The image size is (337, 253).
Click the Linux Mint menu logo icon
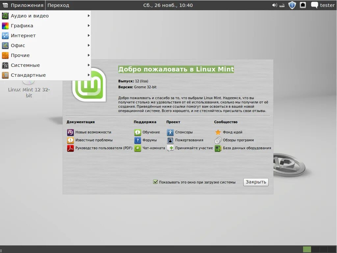pyautogui.click(x=5, y=5)
